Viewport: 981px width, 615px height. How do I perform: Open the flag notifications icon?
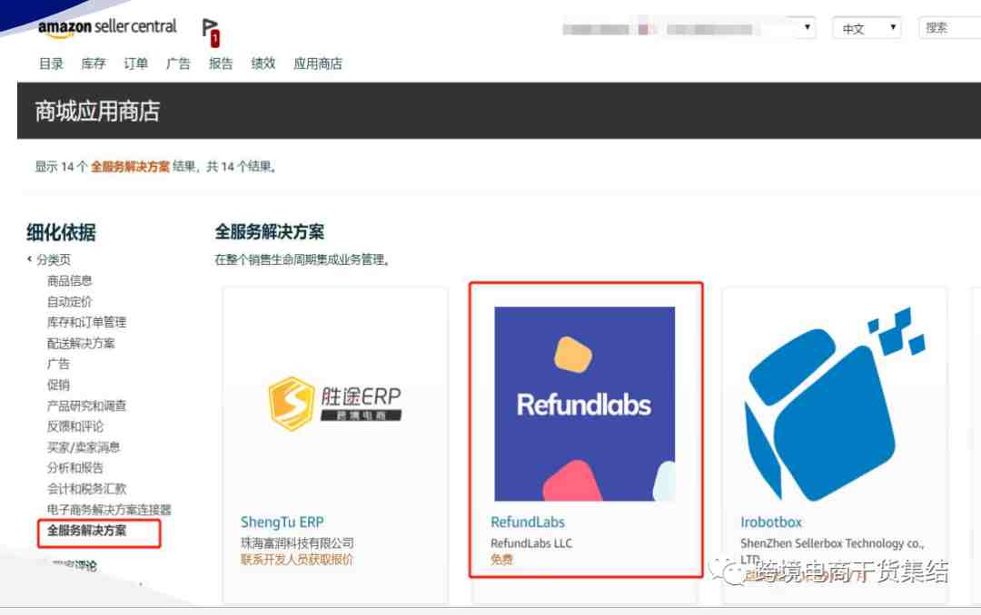pyautogui.click(x=211, y=32)
